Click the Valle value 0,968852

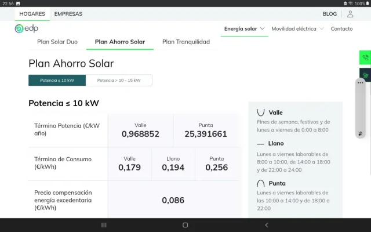coord(140,134)
